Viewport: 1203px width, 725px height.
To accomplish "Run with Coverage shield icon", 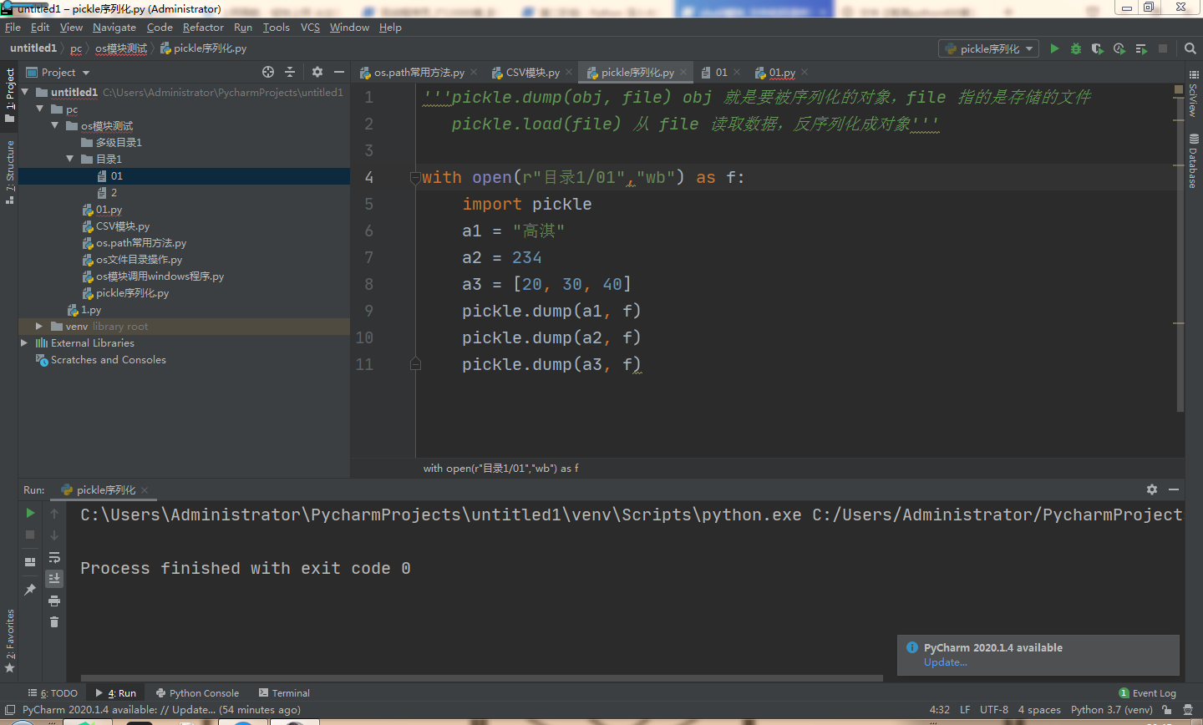I will point(1098,48).
